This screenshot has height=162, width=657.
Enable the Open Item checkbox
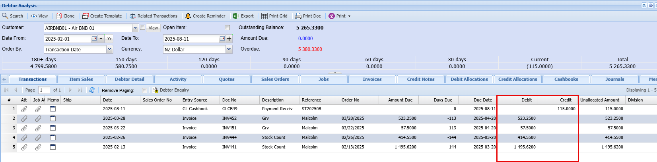tap(227, 28)
